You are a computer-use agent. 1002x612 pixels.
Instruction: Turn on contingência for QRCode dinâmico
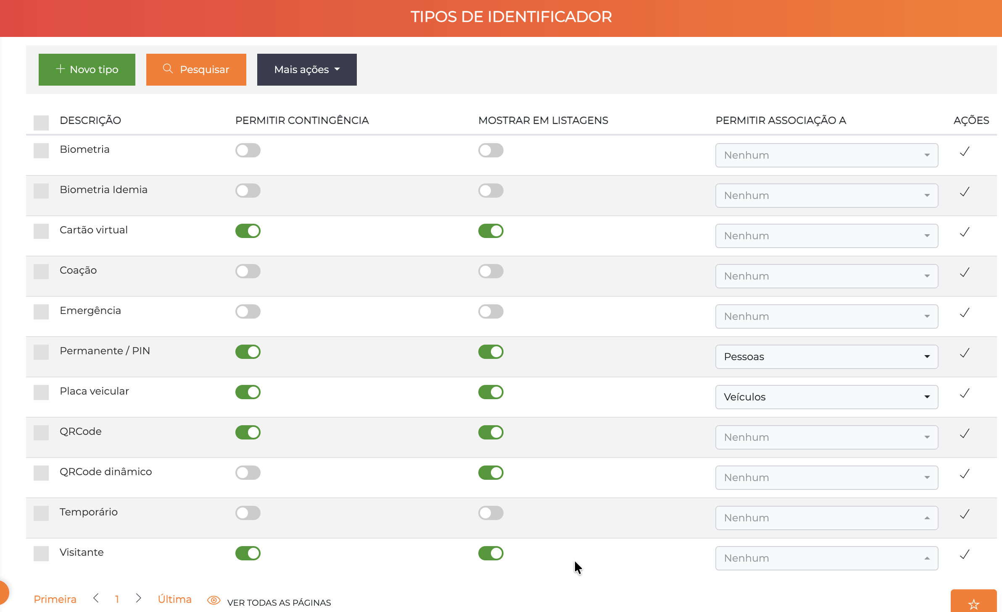[x=248, y=473]
